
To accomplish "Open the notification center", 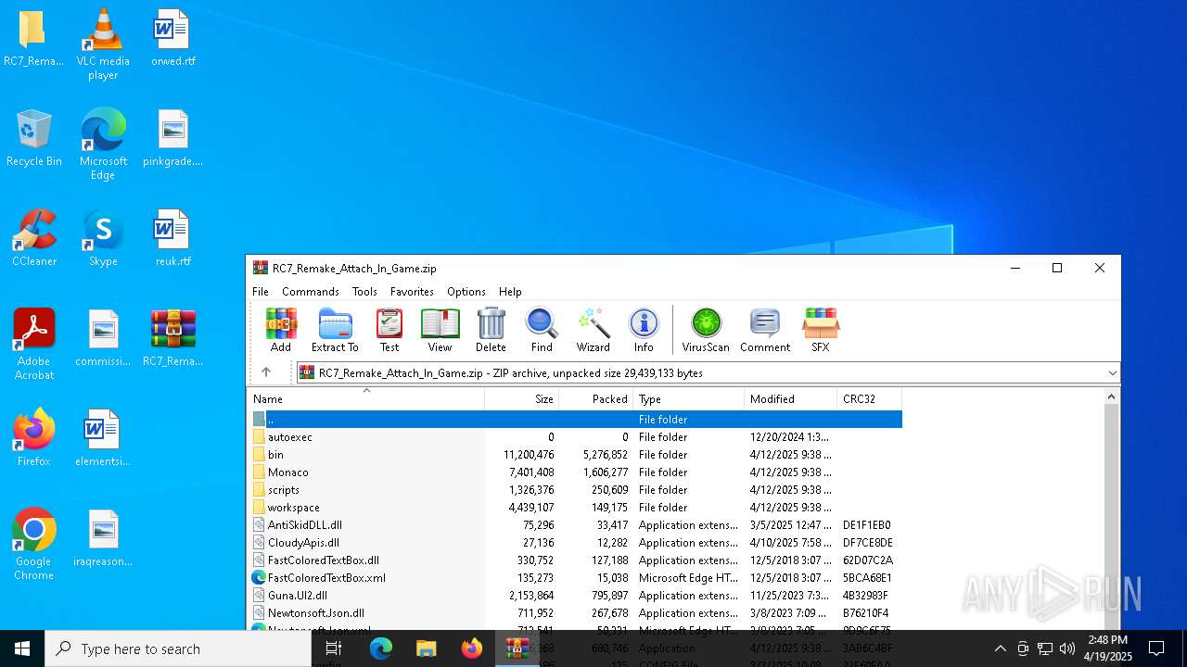I will pyautogui.click(x=1156, y=648).
